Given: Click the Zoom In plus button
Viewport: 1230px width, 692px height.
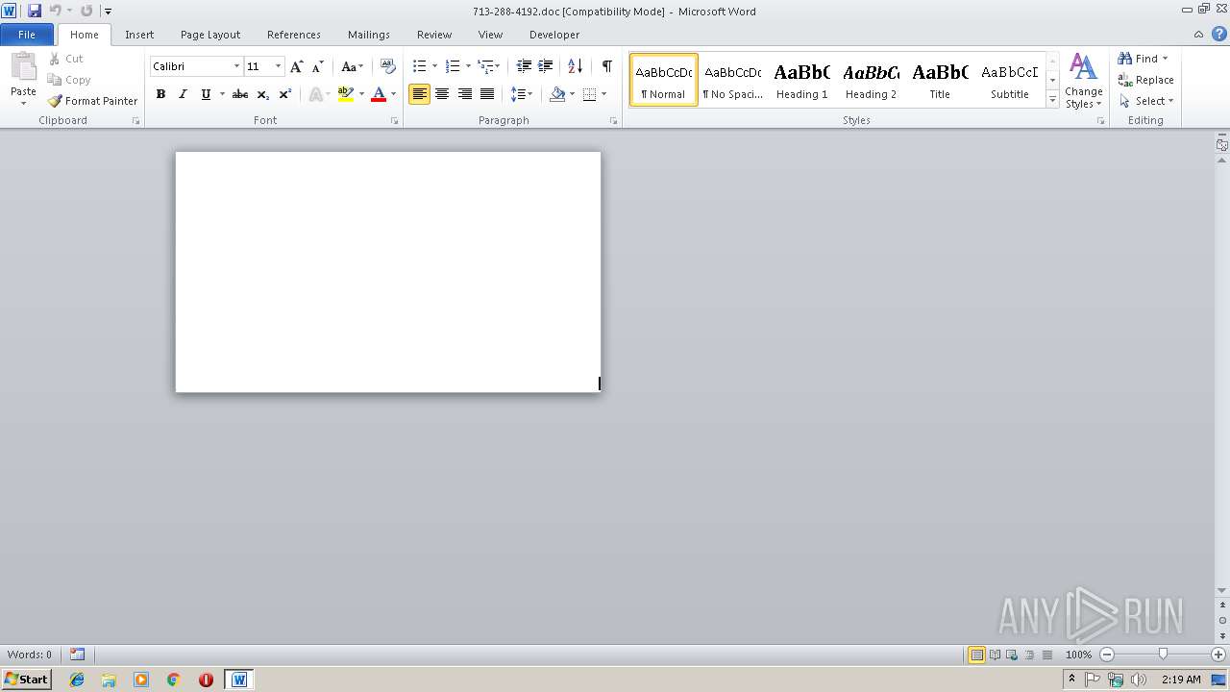Looking at the screenshot, I should coord(1218,655).
